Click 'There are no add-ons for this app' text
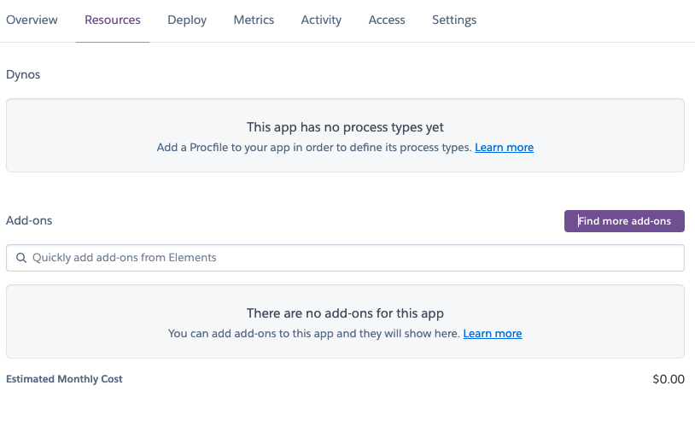Image resolution: width=695 pixels, height=438 pixels. 345,313
